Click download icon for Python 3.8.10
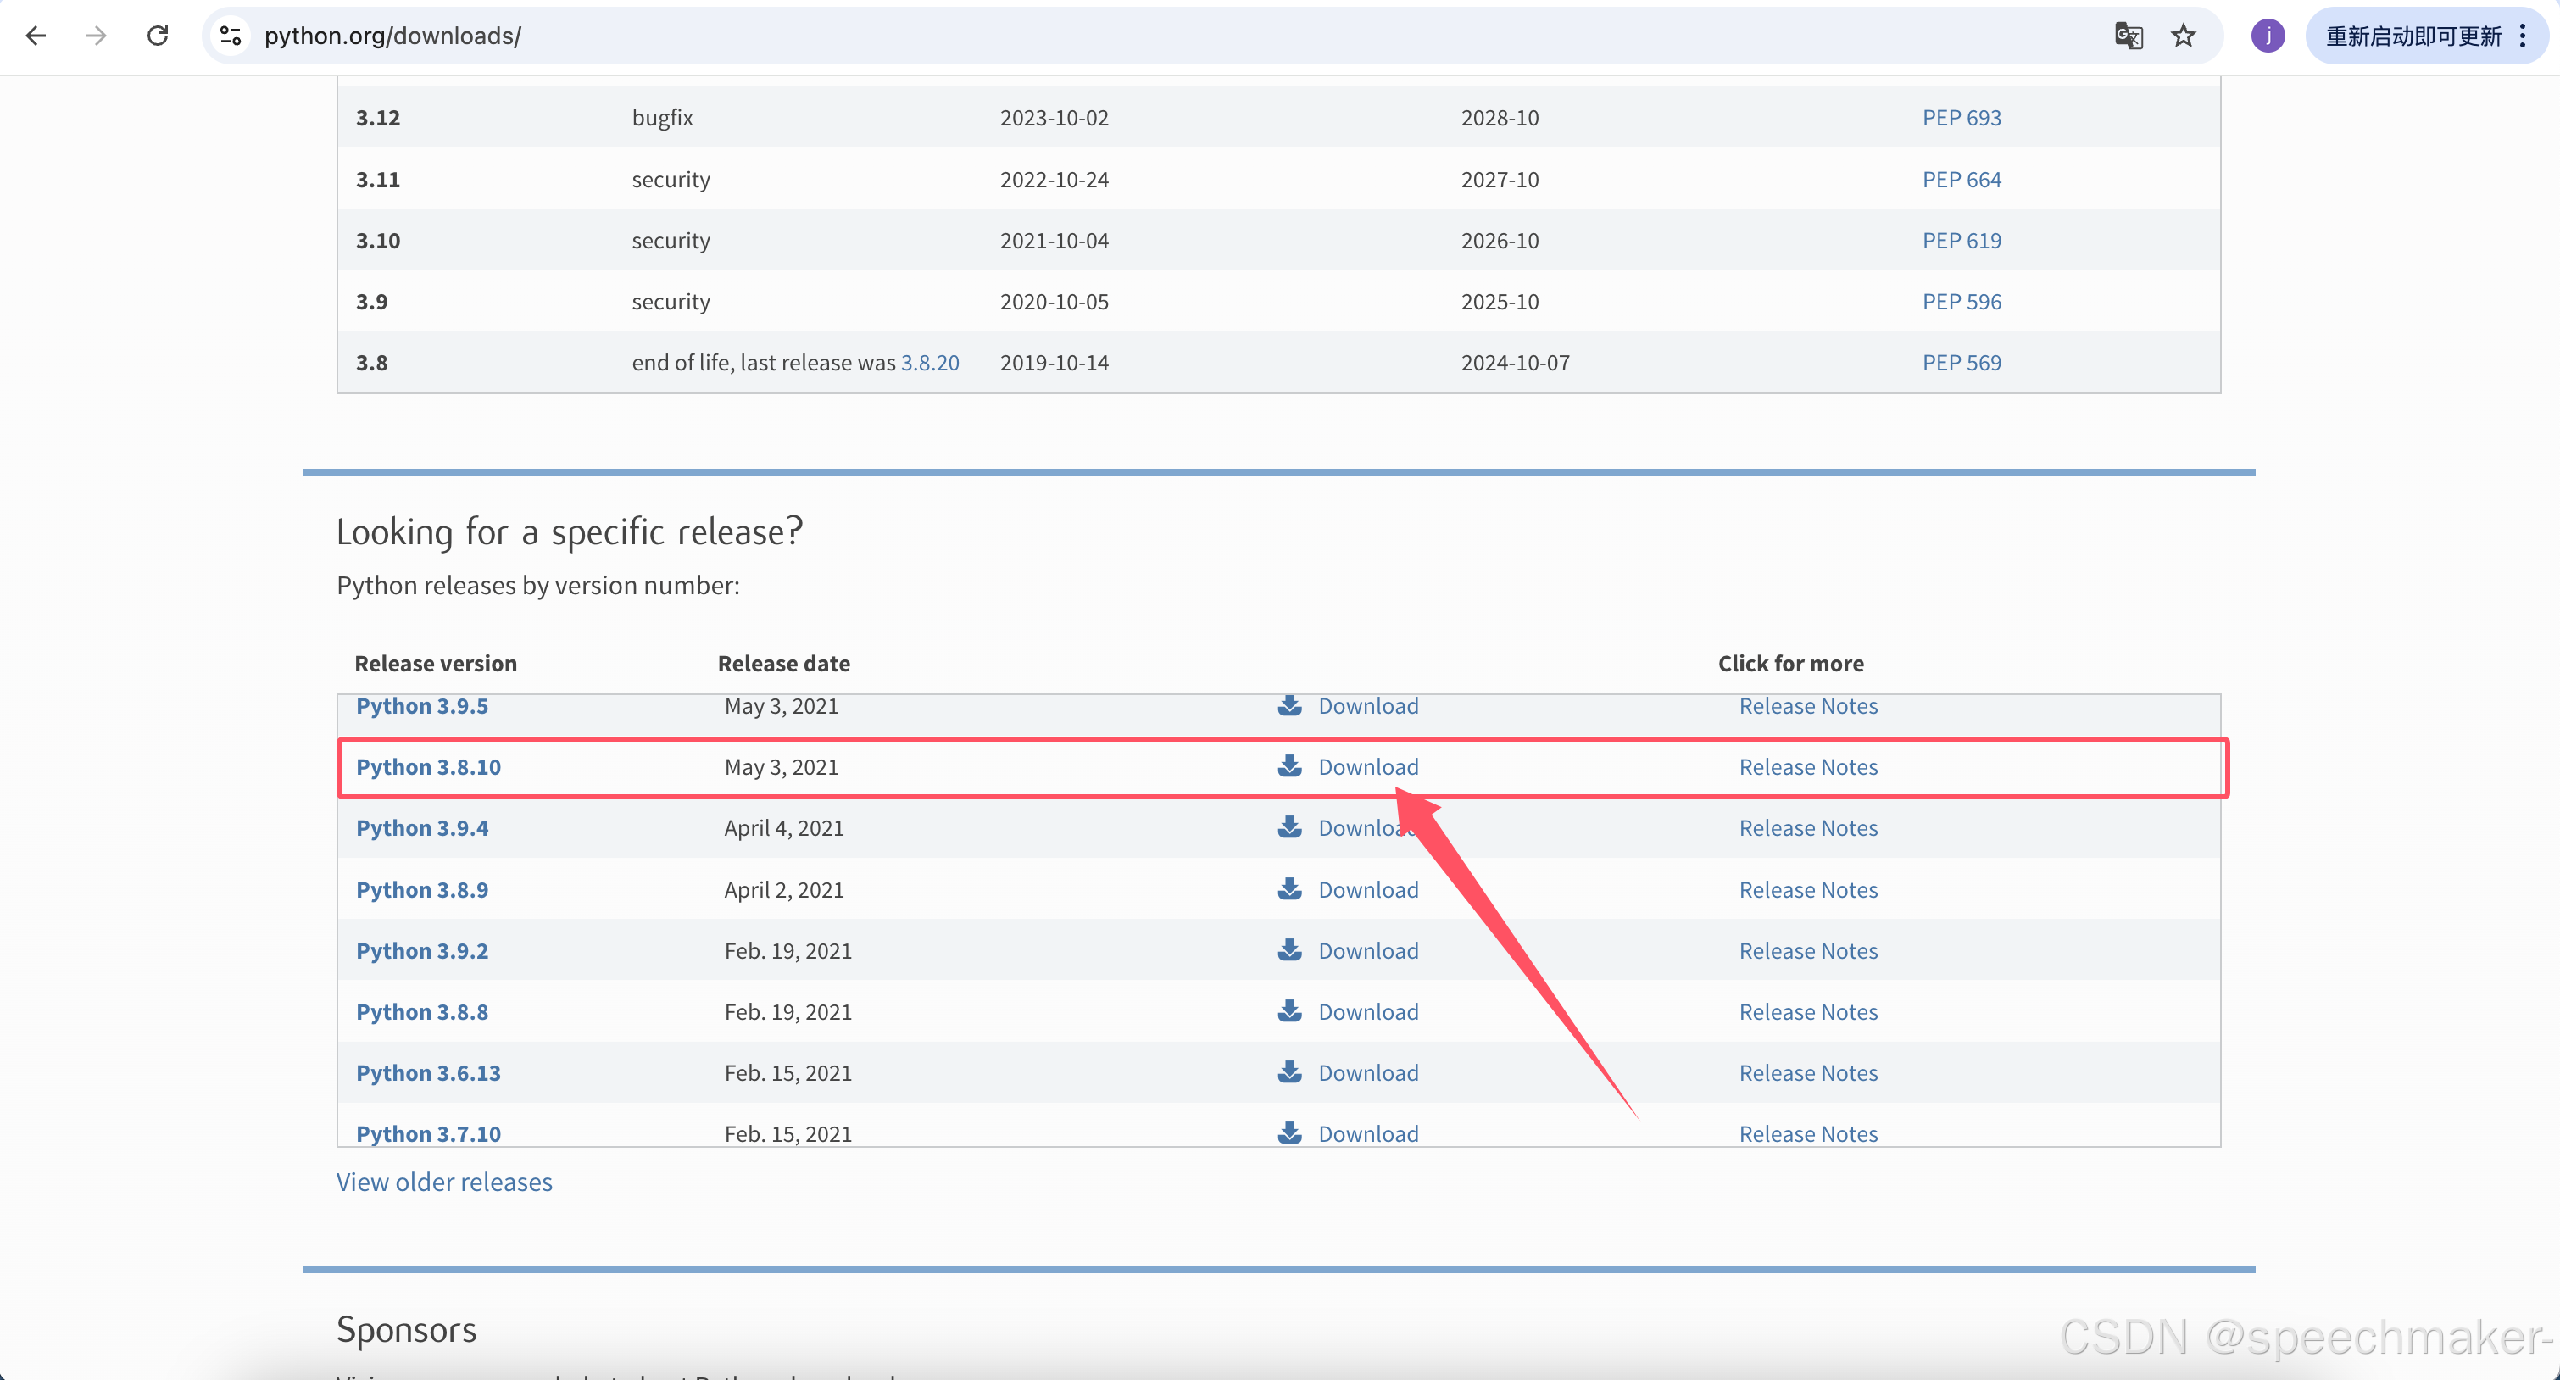 pos(1290,766)
